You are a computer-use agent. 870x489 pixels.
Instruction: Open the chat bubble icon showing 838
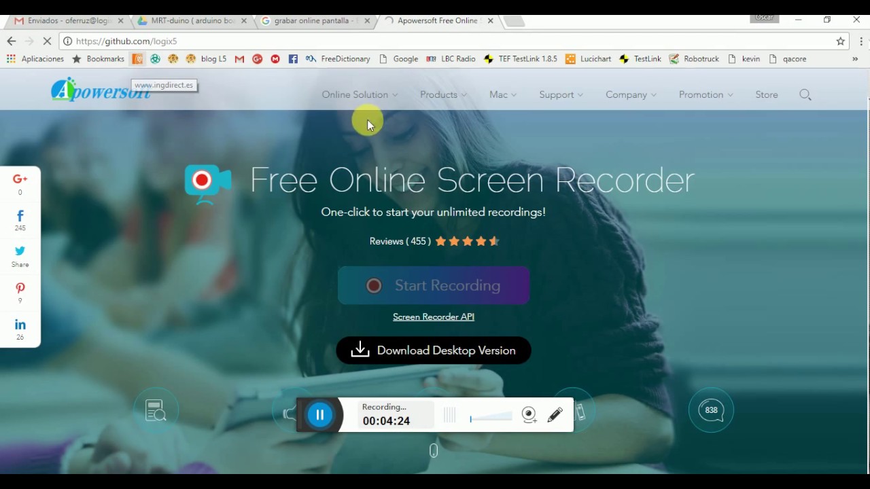711,410
